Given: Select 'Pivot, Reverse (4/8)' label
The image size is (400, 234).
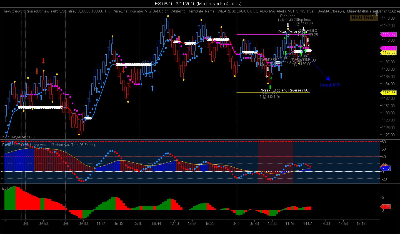Looking at the screenshot, I should pos(294,32).
